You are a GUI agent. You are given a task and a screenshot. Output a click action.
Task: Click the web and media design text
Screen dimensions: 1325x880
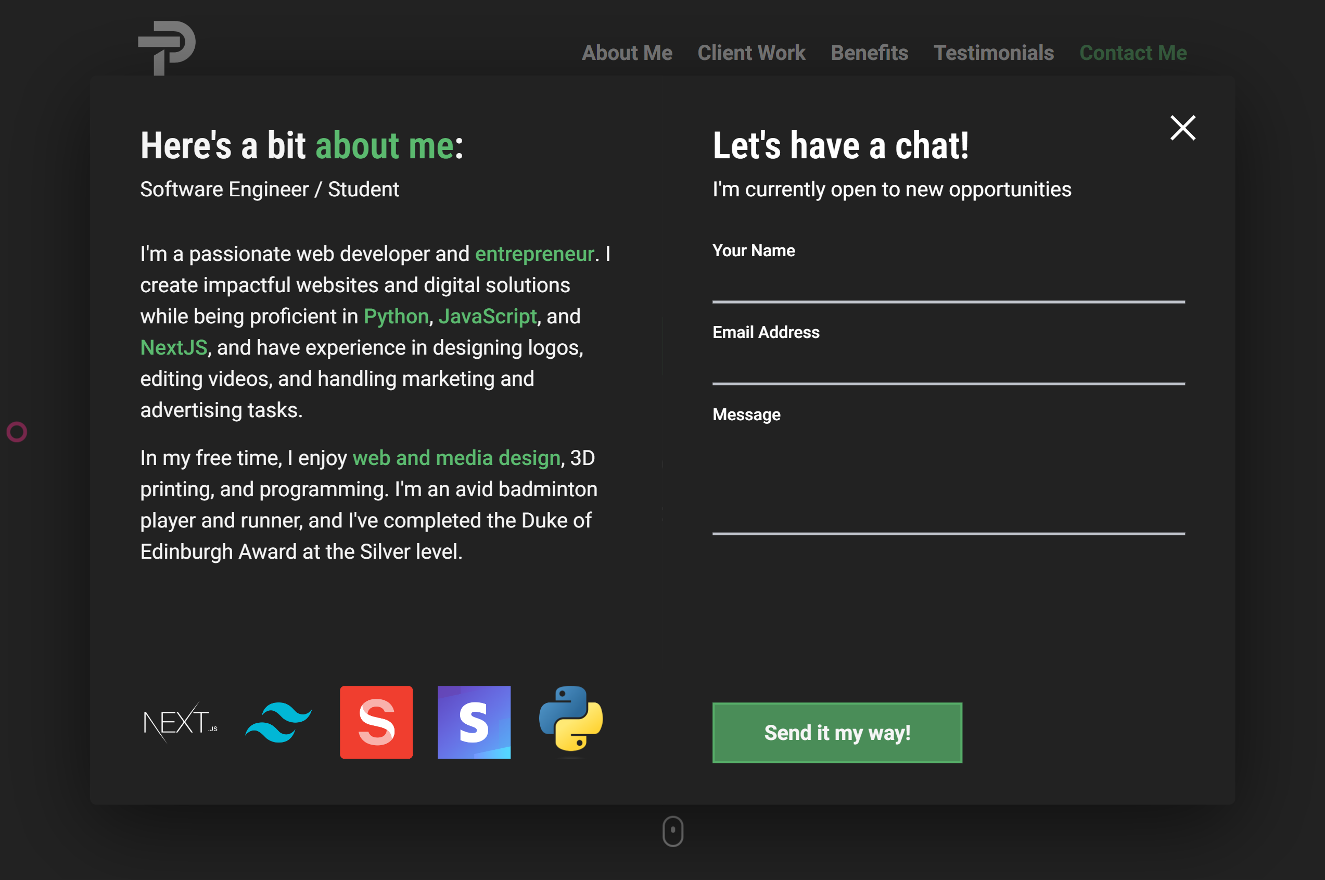(456, 458)
